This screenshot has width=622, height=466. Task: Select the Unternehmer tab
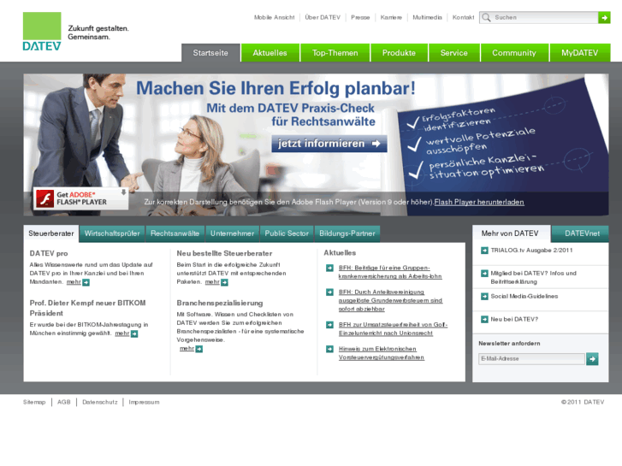[x=232, y=233]
